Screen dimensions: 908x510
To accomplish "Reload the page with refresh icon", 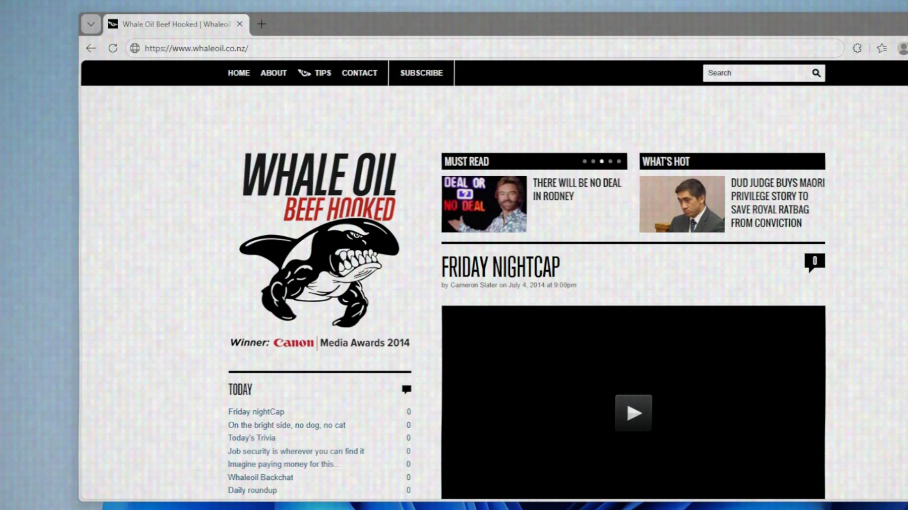I will click(113, 48).
